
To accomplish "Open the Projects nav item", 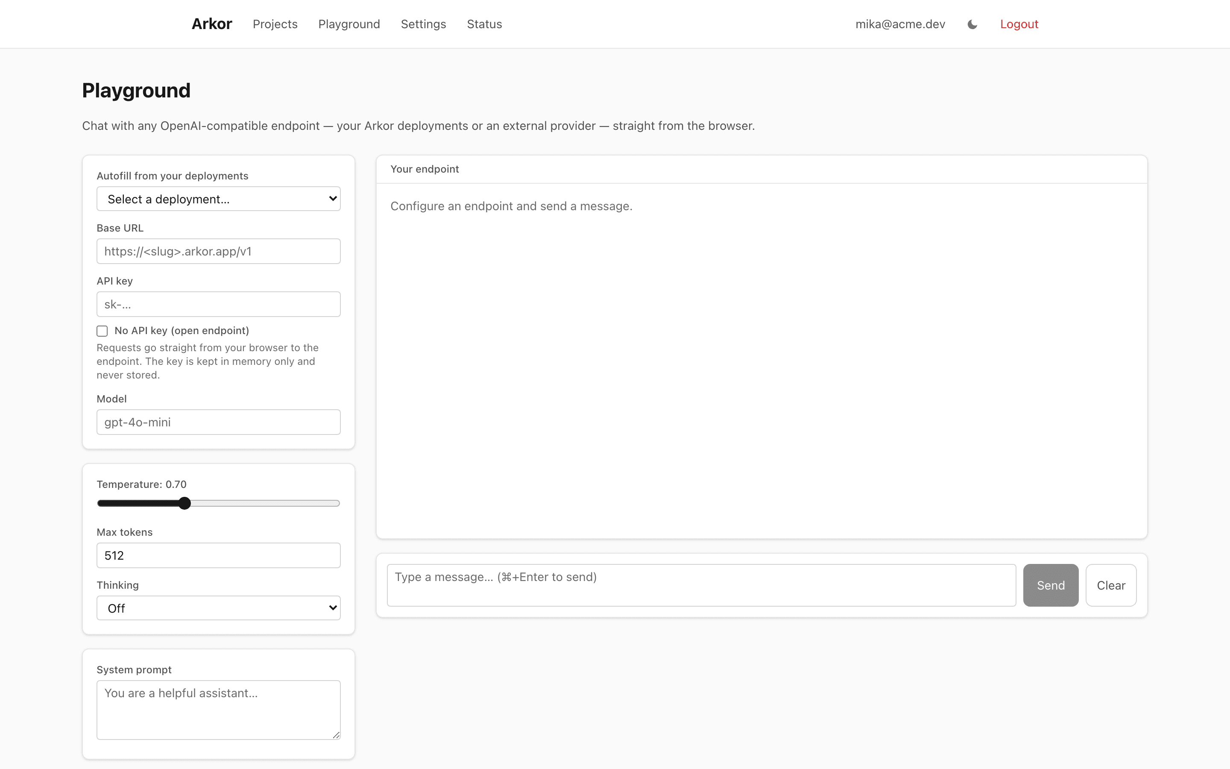I will 275,24.
